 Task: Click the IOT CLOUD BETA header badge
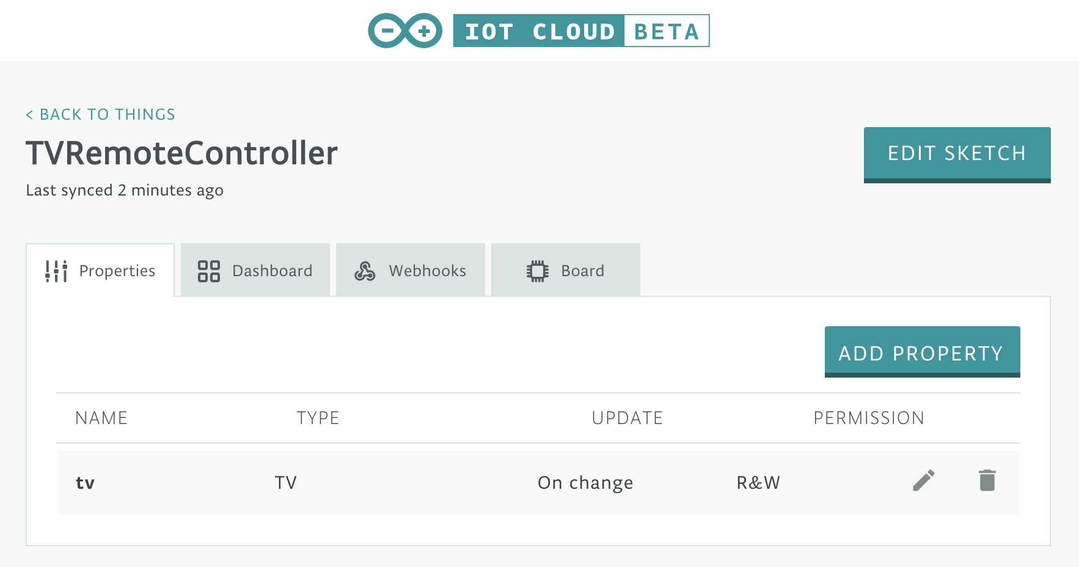[580, 31]
